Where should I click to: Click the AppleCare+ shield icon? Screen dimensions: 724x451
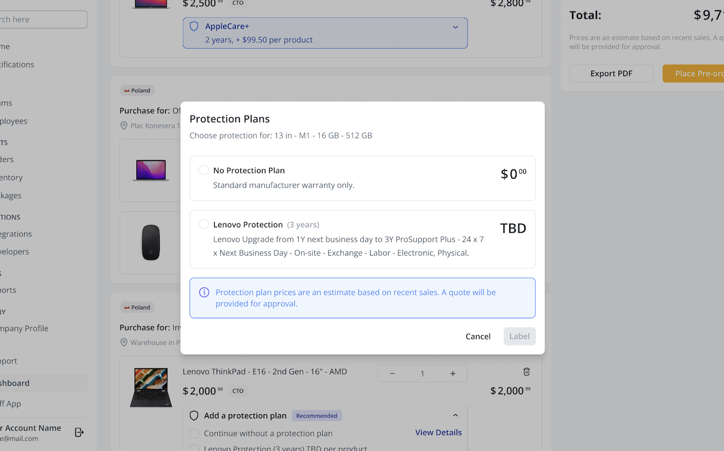click(194, 27)
